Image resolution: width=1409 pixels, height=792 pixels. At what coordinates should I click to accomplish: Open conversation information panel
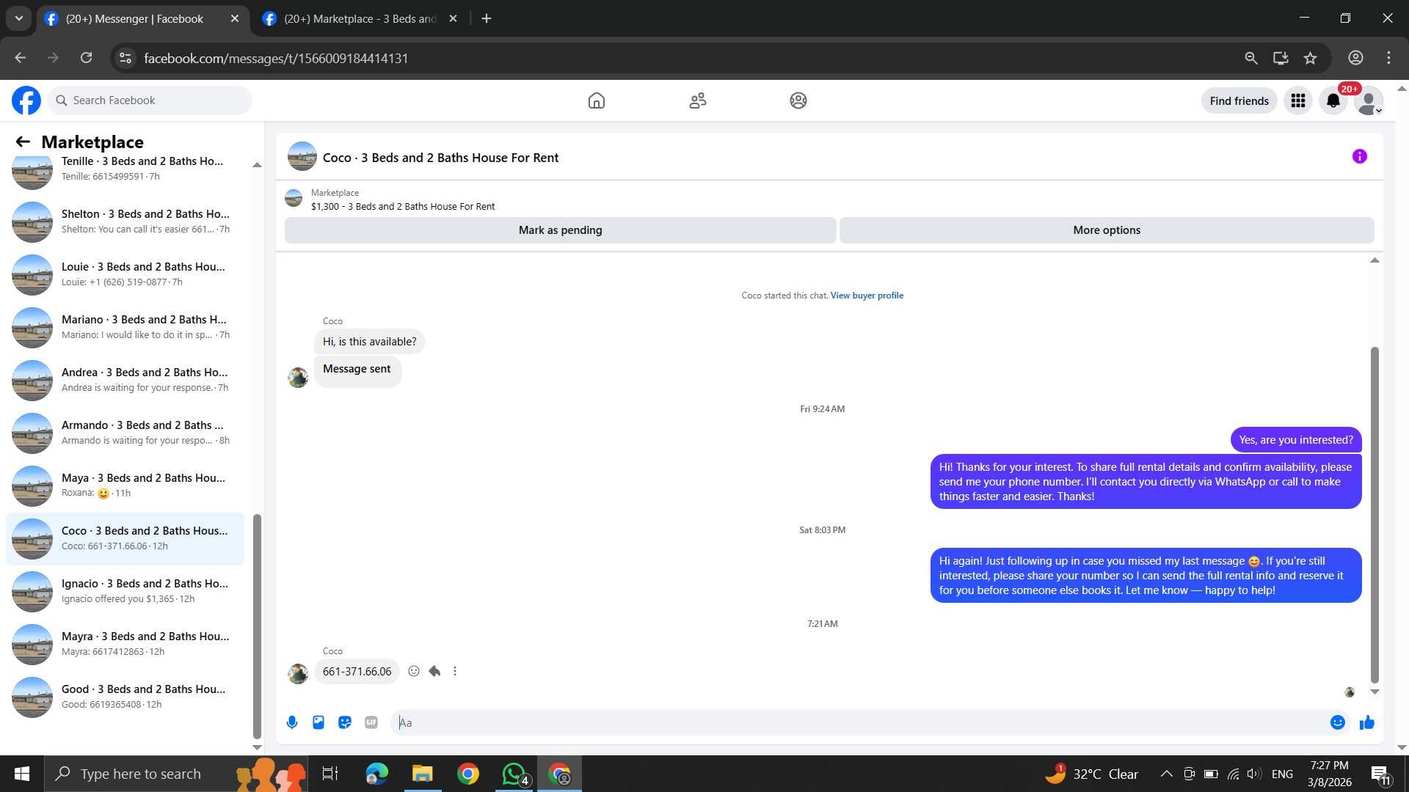(1359, 156)
